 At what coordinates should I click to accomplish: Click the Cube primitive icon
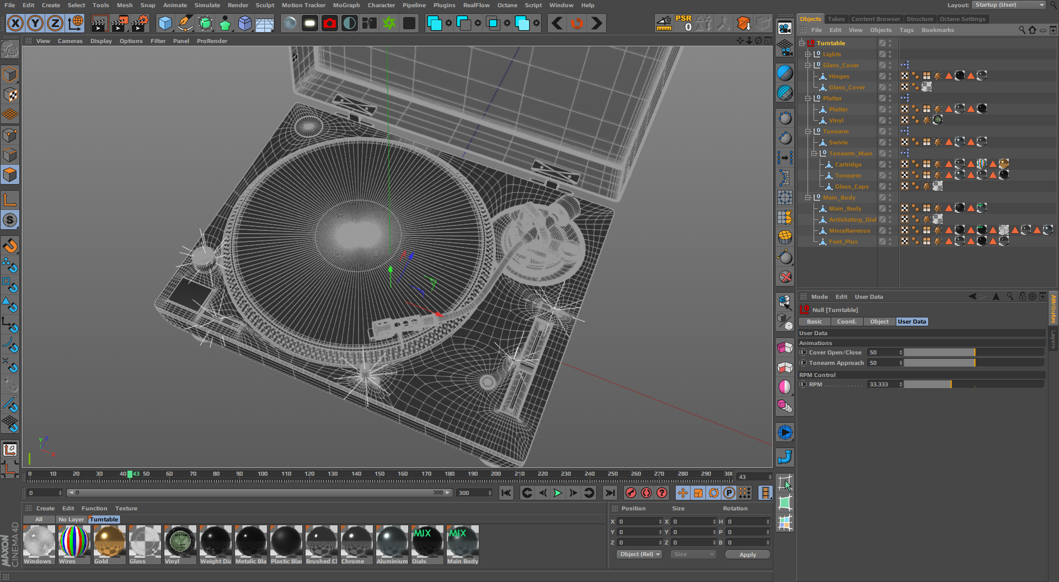tap(165, 24)
